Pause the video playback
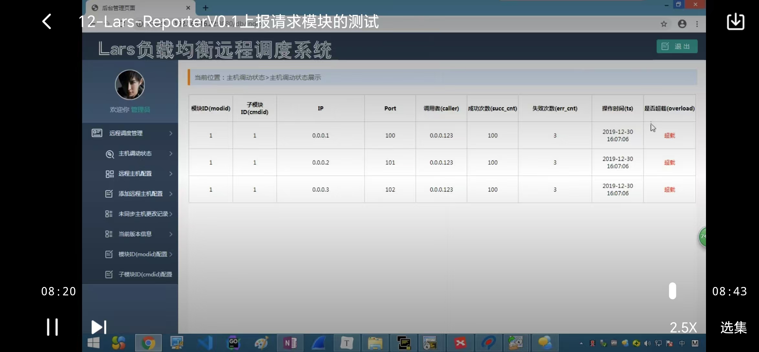 click(52, 327)
